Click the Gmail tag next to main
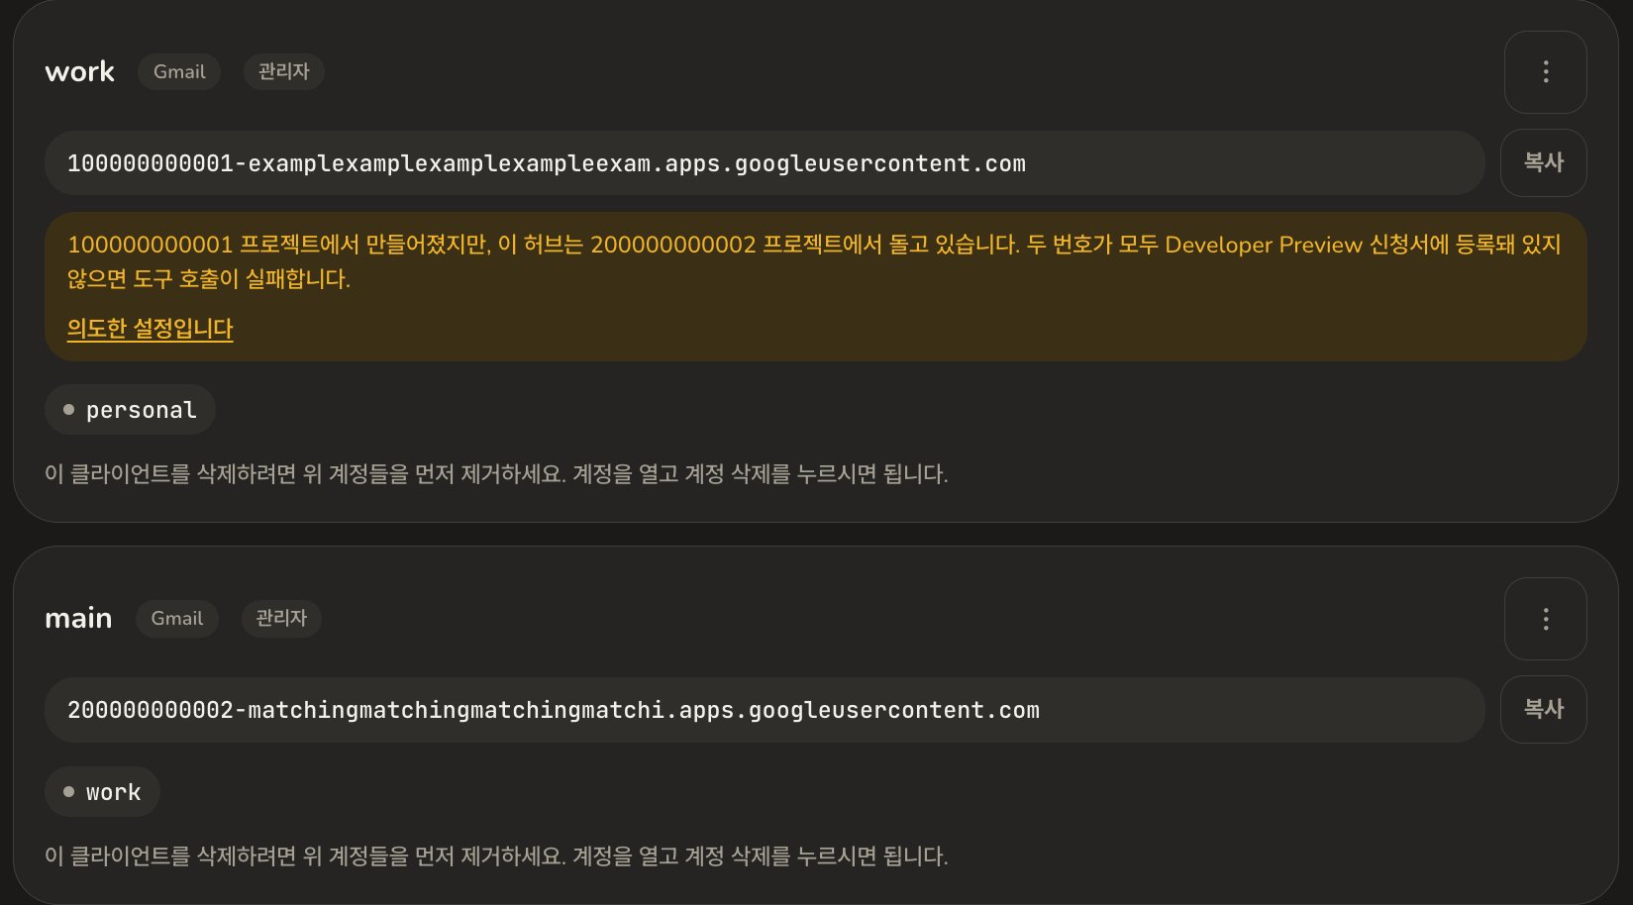1633x905 pixels. point(177,618)
